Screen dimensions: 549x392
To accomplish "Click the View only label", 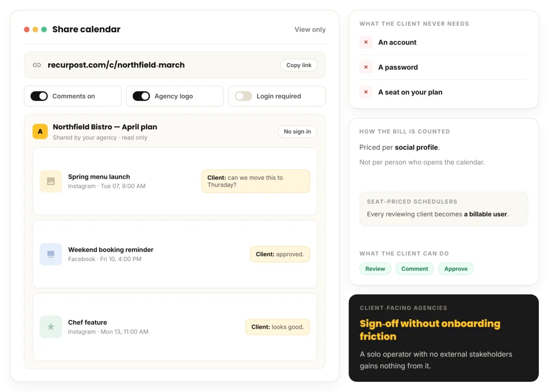I will point(310,30).
